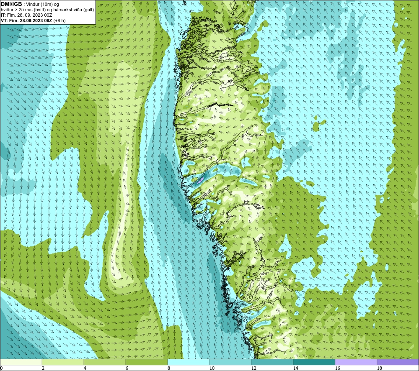Click the DMI/IGB title text

(x=11, y=4)
